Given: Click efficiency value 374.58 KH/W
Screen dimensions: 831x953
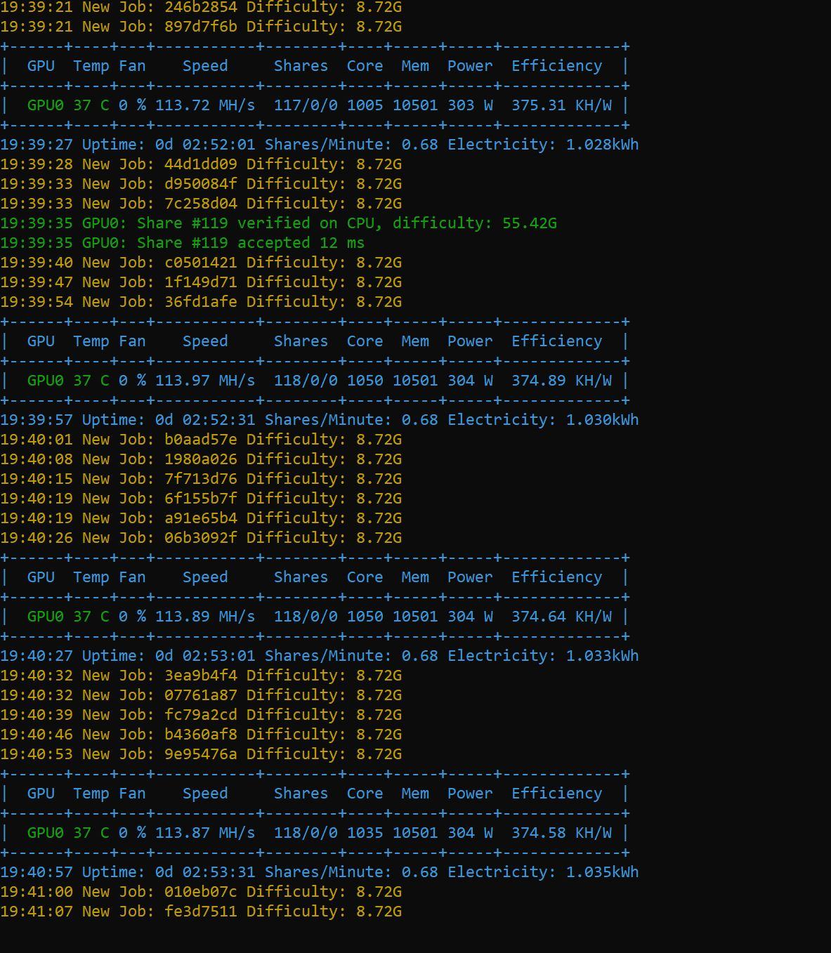Looking at the screenshot, I should coord(561,833).
